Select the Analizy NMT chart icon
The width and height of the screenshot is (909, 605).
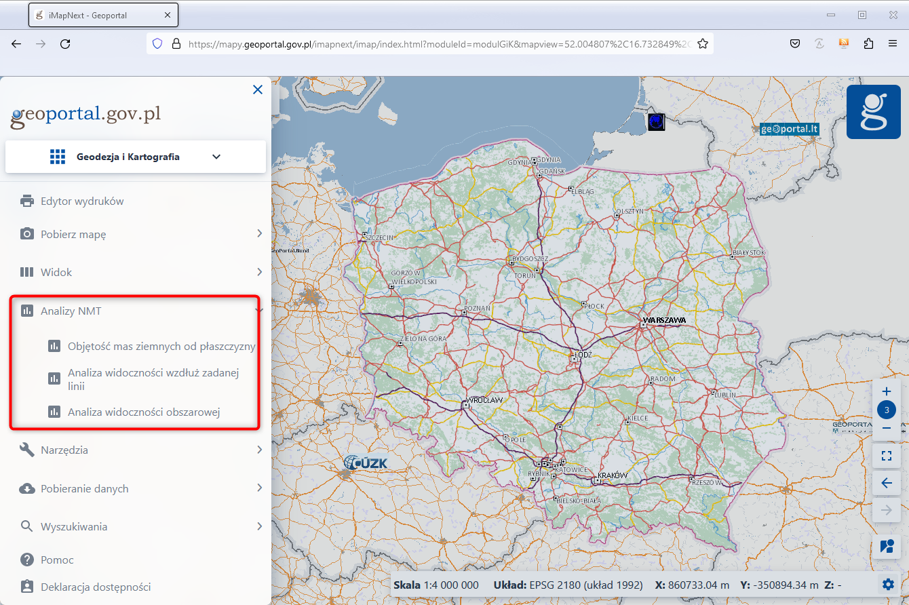click(27, 310)
